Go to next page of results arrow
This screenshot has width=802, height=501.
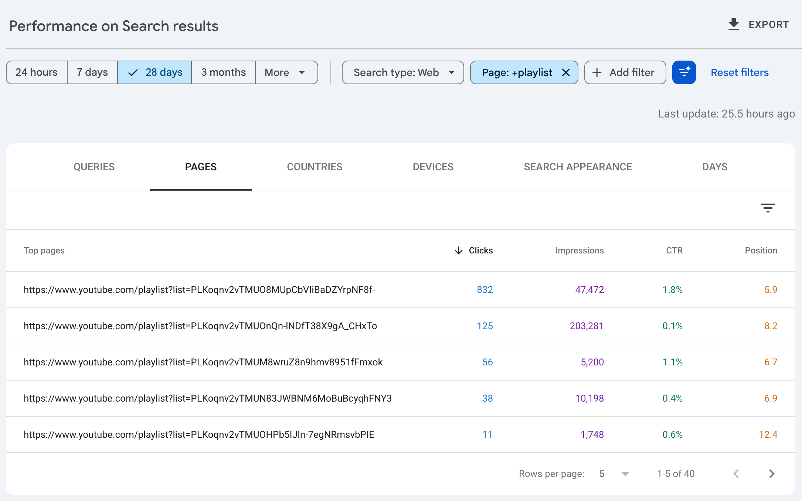pos(772,474)
